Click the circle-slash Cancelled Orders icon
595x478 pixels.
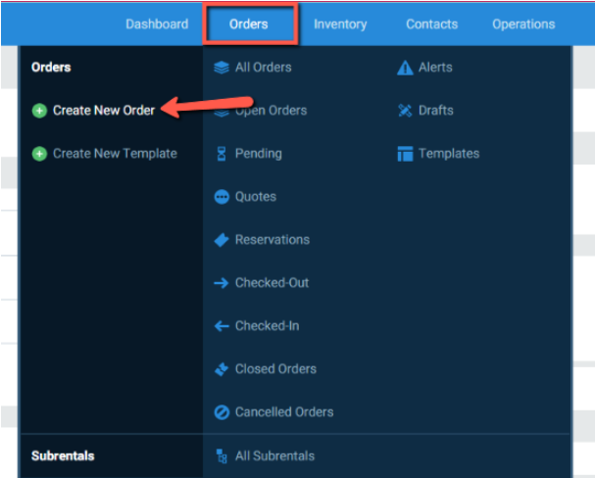click(222, 412)
